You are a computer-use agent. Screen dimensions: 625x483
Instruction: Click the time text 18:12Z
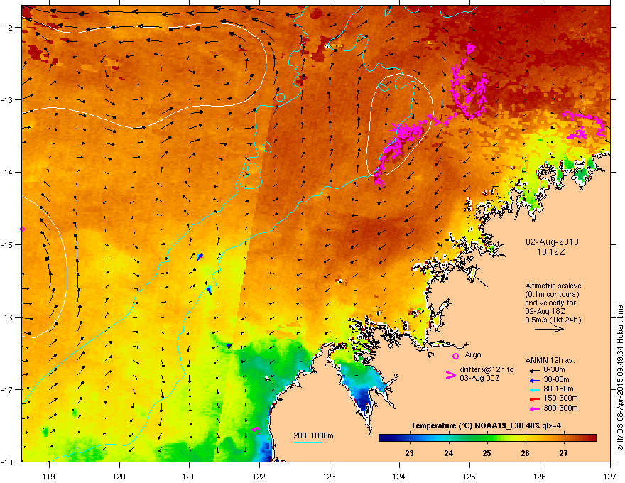551,252
